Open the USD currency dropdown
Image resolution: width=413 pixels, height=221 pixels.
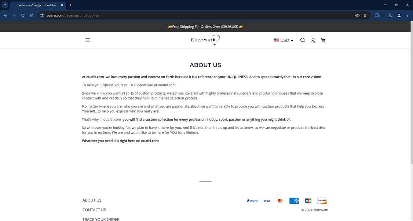[284, 40]
